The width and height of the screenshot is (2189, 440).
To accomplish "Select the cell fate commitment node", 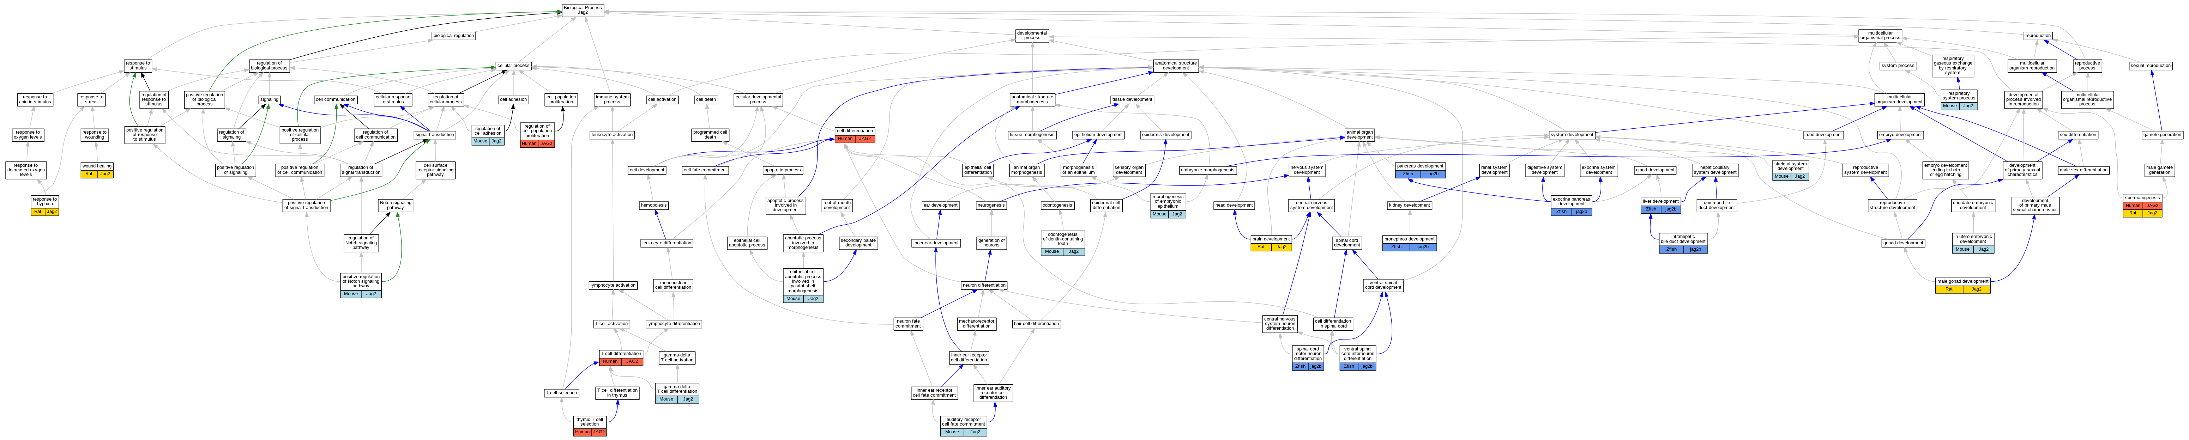I will pos(705,170).
